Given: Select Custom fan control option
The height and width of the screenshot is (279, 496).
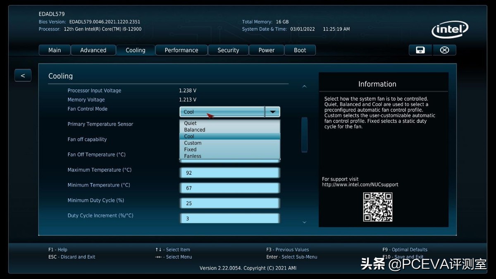Looking at the screenshot, I should point(193,143).
